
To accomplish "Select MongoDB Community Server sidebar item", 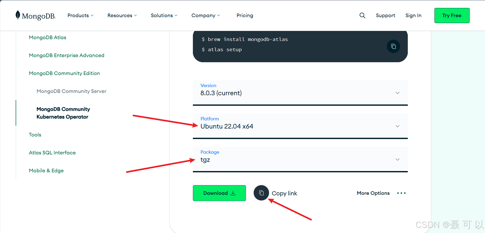I will coord(71,91).
